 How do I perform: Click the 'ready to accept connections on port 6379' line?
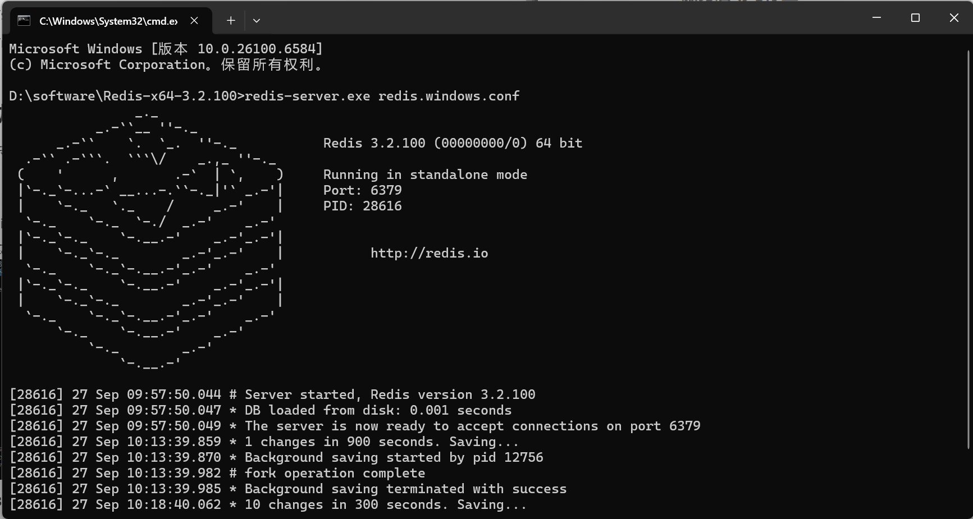(355, 426)
